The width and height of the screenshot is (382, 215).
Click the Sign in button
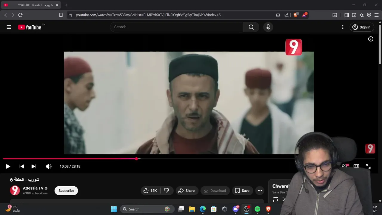pyautogui.click(x=362, y=27)
